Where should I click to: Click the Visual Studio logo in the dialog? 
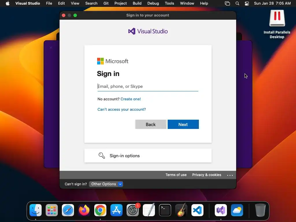[x=148, y=31]
